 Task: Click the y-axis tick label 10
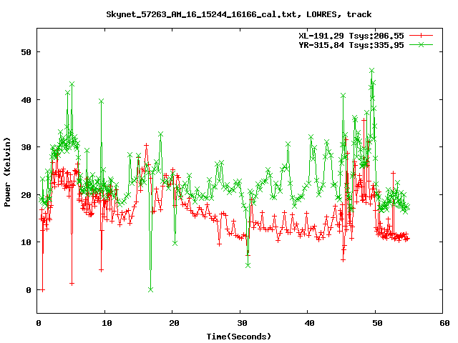pyautogui.click(x=26, y=242)
